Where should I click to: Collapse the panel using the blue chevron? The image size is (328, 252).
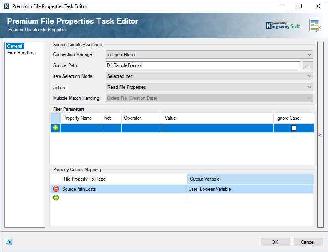tap(320, 135)
